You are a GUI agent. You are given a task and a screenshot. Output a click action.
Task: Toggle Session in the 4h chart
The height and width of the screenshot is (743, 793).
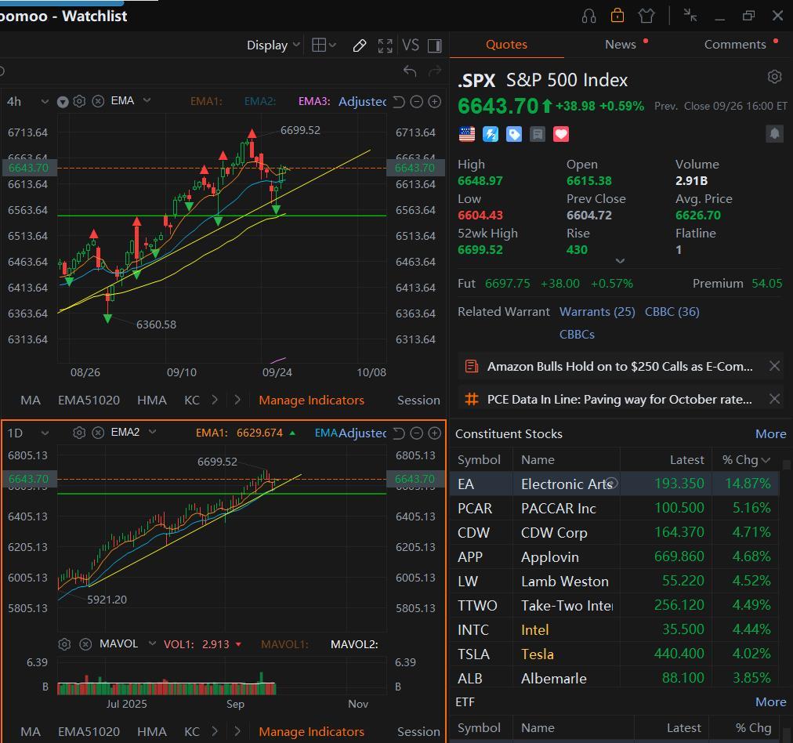(418, 400)
